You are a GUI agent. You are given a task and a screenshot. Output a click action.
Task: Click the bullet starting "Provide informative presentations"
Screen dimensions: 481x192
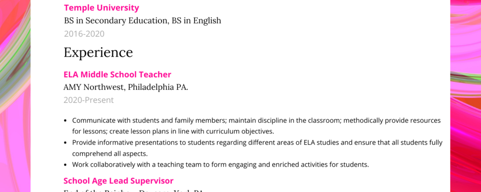point(257,143)
